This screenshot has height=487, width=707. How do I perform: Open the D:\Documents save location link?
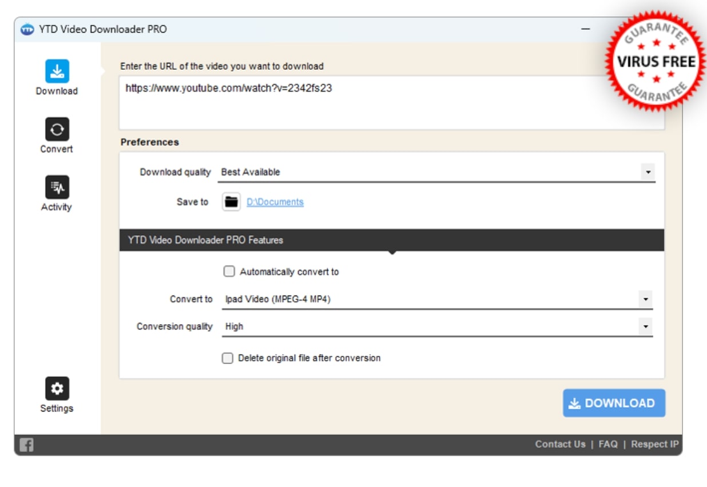[275, 201]
